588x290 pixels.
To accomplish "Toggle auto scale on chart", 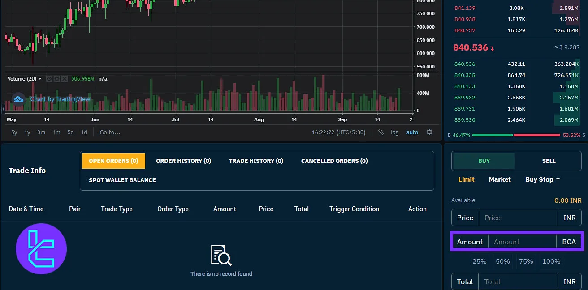I will click(412, 132).
